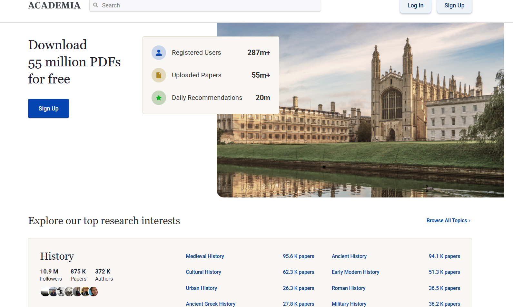Focus the Search input field
Image resolution: width=513 pixels, height=307 pixels.
210,5
